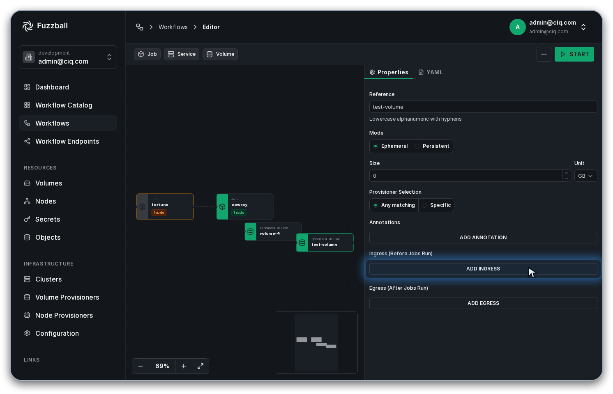Open the more options ellipsis menu
The image size is (613, 394).
click(x=544, y=54)
